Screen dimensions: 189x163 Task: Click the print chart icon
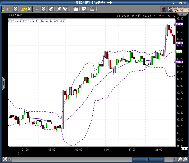76,9
